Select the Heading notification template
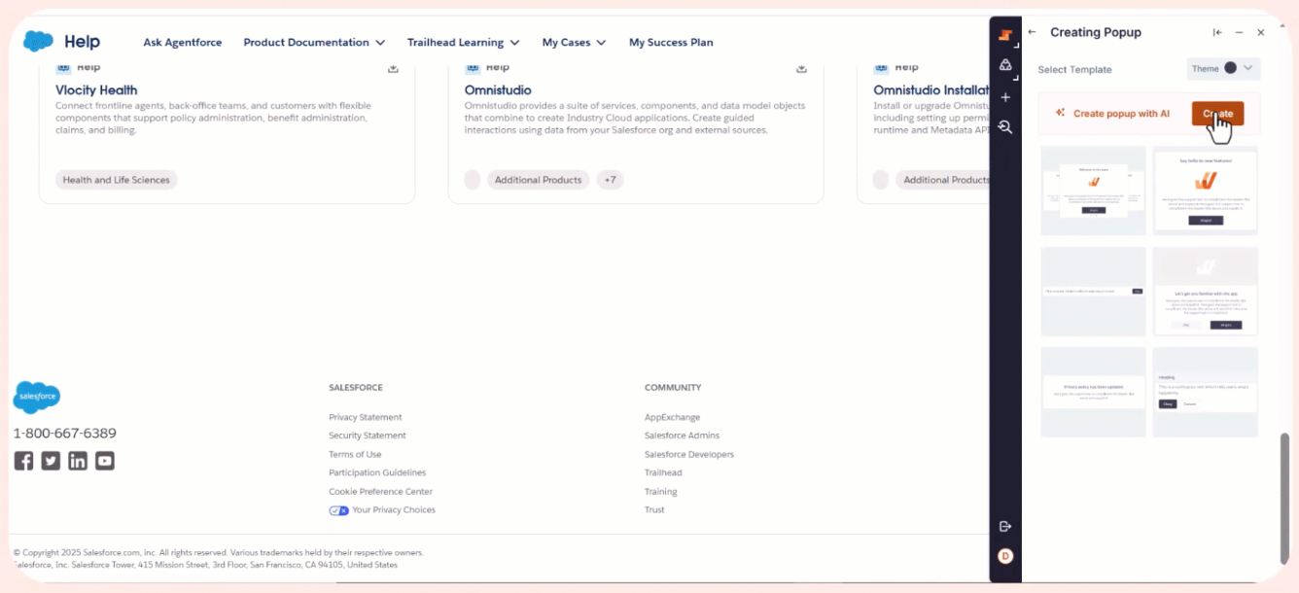 pyautogui.click(x=1206, y=392)
